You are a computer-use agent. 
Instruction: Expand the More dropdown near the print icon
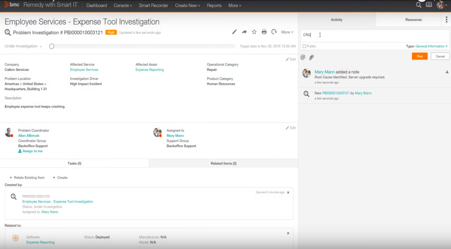point(287,32)
